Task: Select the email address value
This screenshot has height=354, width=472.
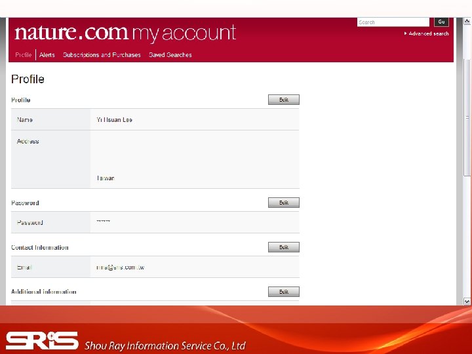Action: [121, 267]
